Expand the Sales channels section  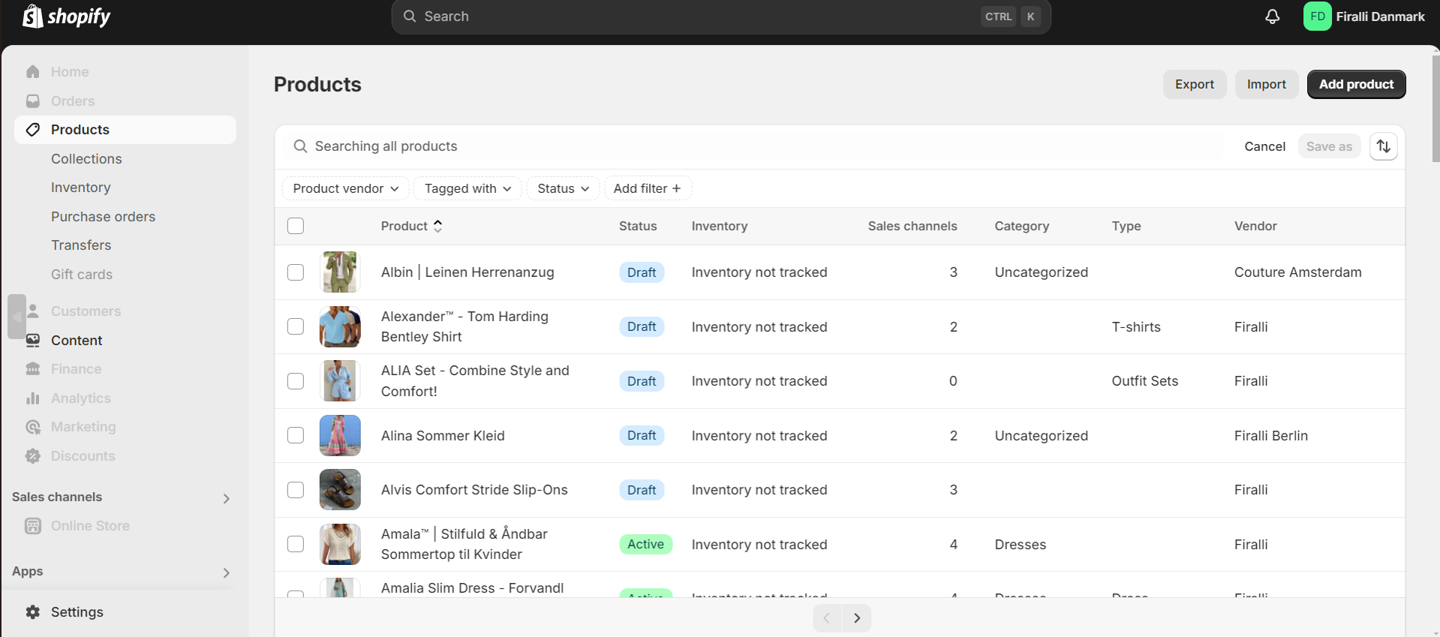pos(226,498)
